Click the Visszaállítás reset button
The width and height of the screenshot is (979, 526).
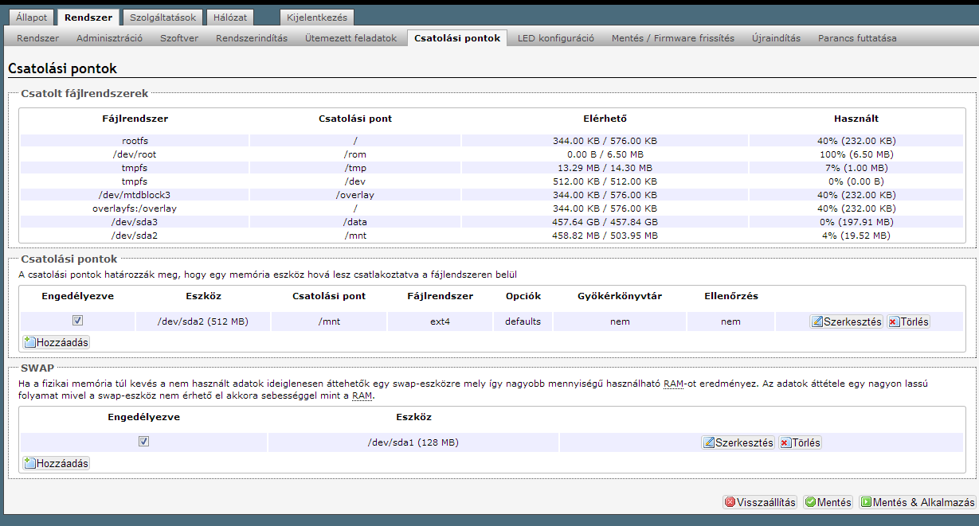tap(760, 503)
